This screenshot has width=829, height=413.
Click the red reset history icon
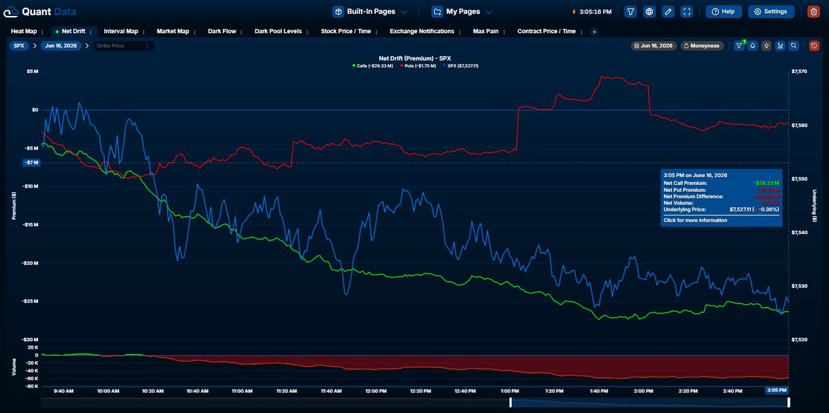pyautogui.click(x=814, y=46)
